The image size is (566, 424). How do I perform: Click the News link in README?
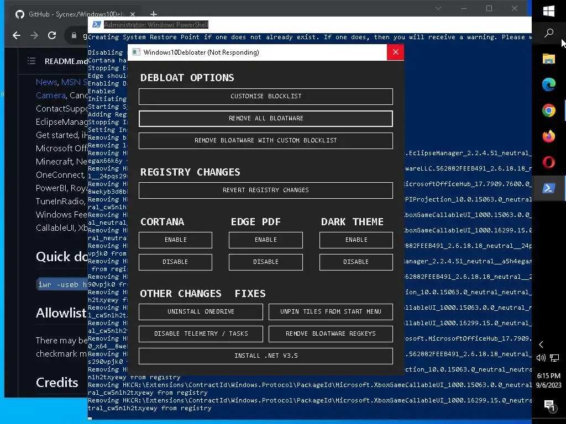(x=46, y=82)
